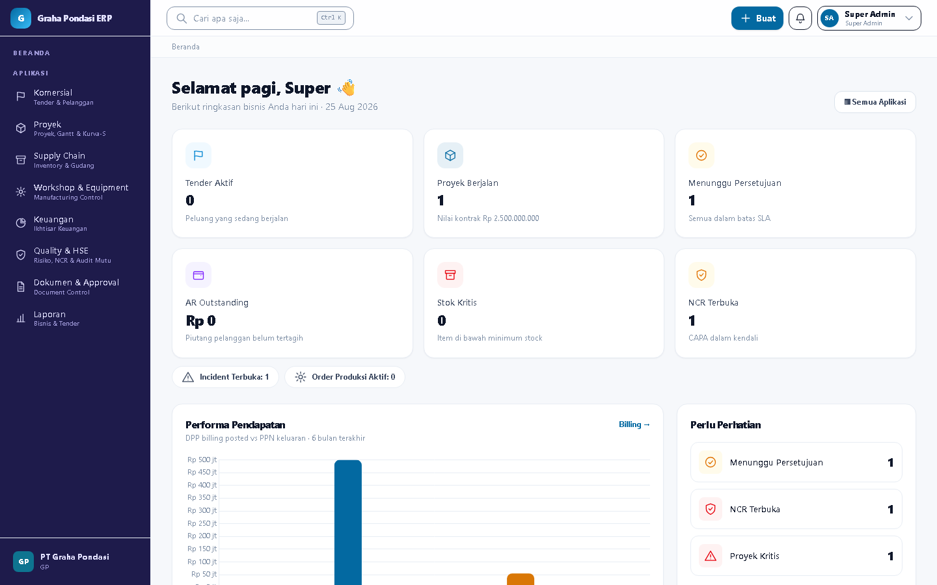Click the Stok Kritis archive card icon
This screenshot has width=937, height=585.
(x=450, y=275)
